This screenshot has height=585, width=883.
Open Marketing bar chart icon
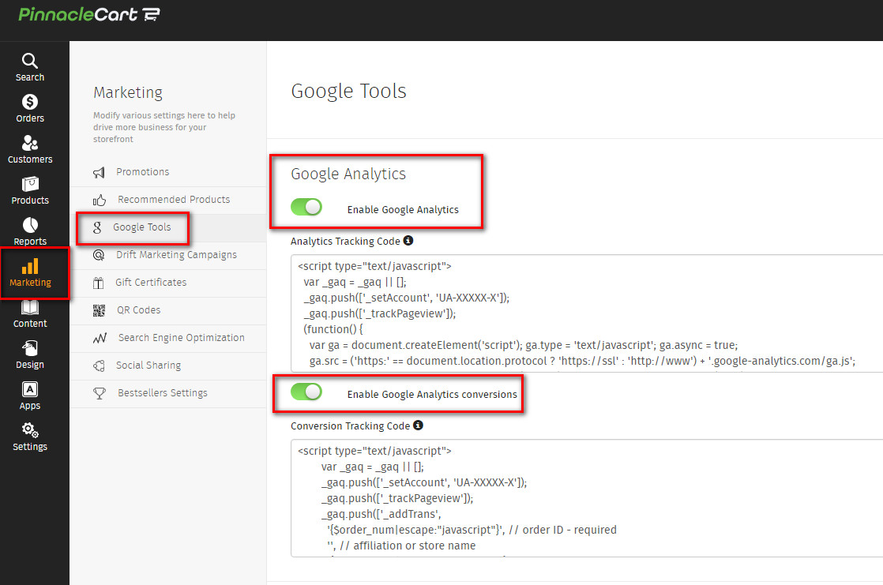coord(30,266)
